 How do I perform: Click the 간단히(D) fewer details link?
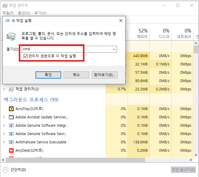[18, 170]
